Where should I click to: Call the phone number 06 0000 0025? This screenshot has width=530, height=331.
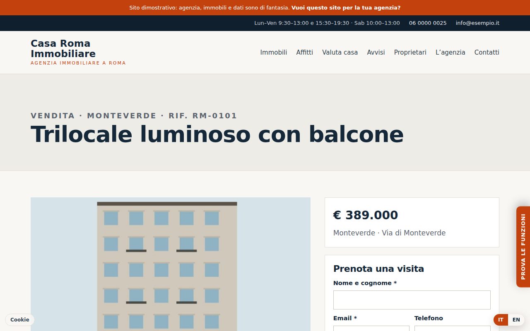point(428,23)
